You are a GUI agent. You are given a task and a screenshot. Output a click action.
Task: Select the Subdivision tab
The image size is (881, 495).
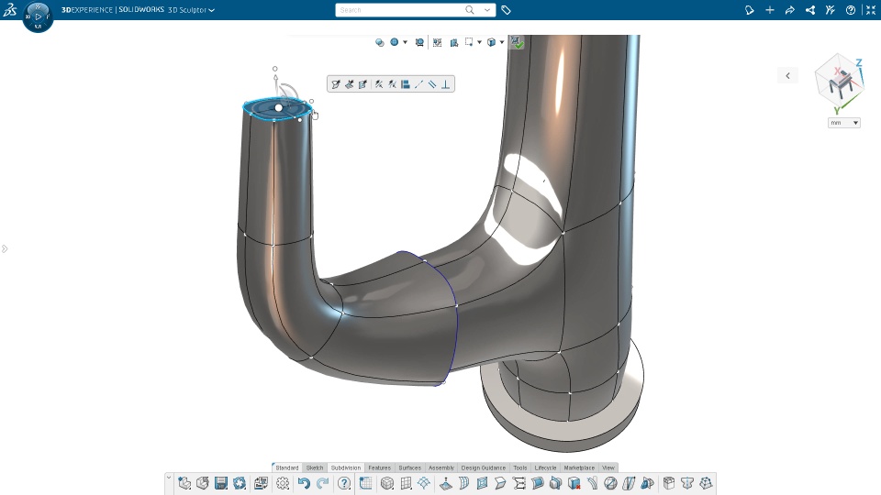tap(346, 467)
